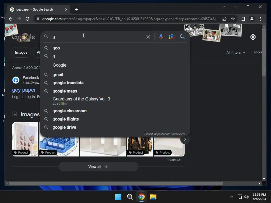
Task: Open the Windows Start menu
Action: (118, 197)
